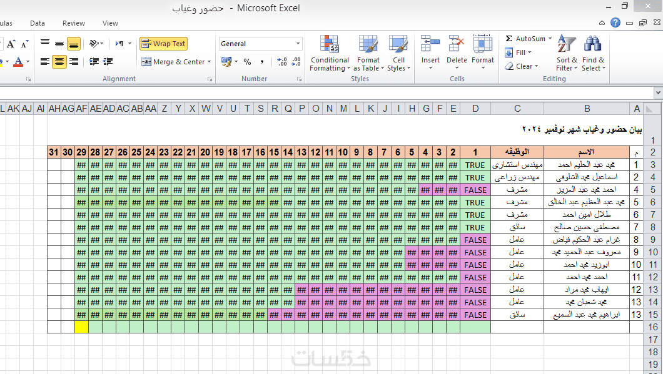Screen dimensions: 663x374
Task: Align text to the left
Action: click(x=45, y=62)
